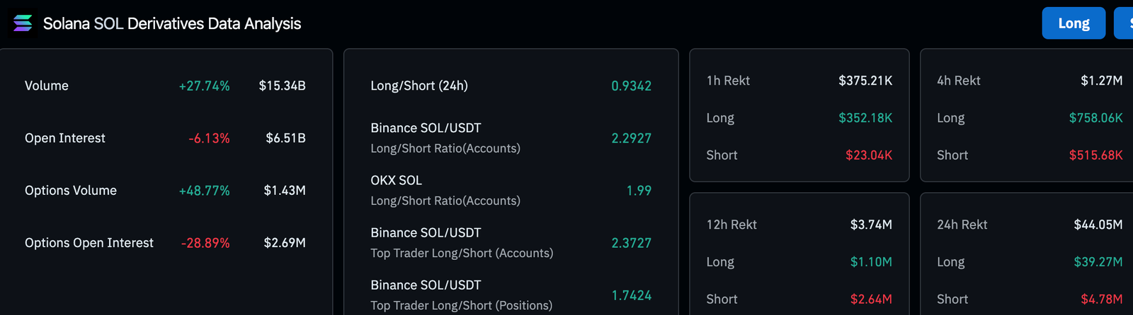The width and height of the screenshot is (1133, 315).
Task: Click the 24h Rekt total $44.05M
Action: pyautogui.click(x=1098, y=225)
